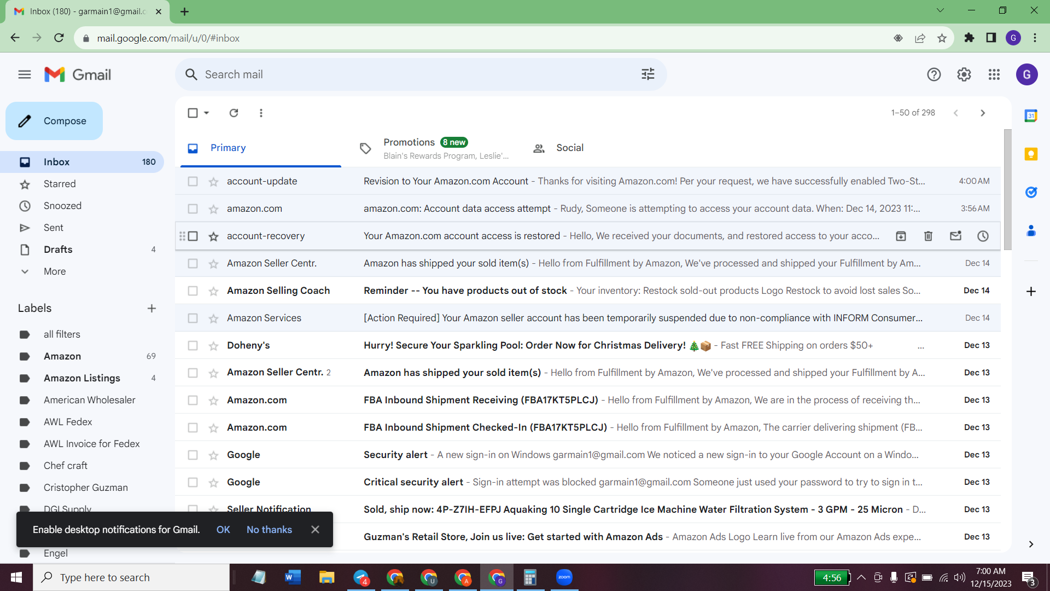Show hidden system tray icons
This screenshot has height=591, width=1050.
[861, 577]
